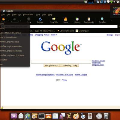Open the Trash in dock
Image resolution: width=120 pixels, height=120 pixels.
tap(106, 116)
